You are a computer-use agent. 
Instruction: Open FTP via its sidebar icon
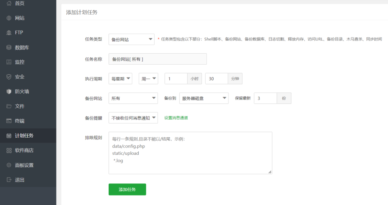(9, 33)
